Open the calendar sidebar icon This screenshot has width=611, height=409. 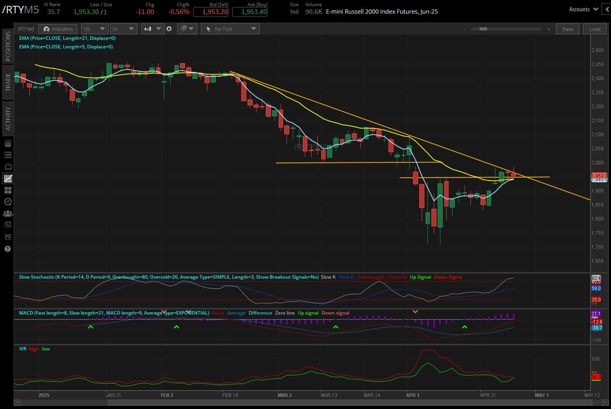click(x=7, y=225)
